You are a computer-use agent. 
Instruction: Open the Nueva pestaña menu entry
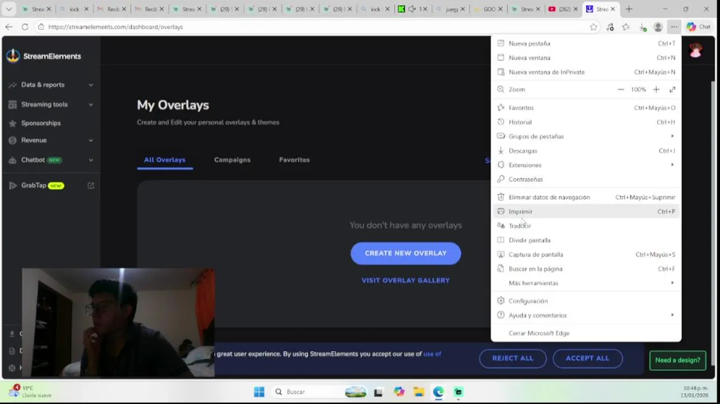[x=586, y=43]
